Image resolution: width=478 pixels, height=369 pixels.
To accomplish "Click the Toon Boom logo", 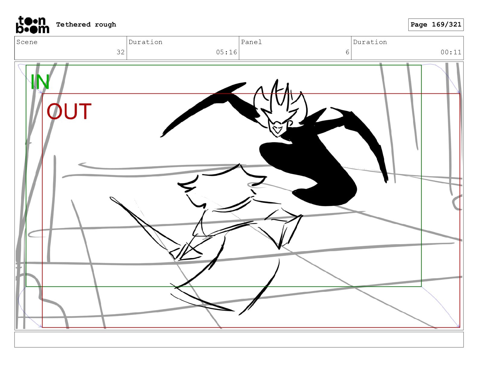I will click(32, 25).
